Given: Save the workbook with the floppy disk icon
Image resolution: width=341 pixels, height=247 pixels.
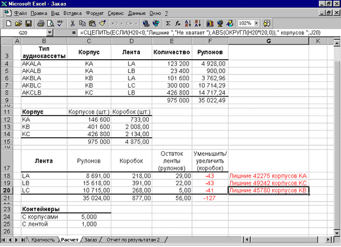Looking at the screenshot, I should [28, 23].
